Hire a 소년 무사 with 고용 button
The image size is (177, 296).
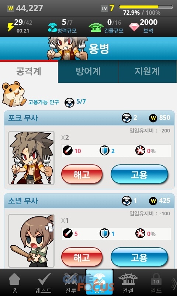(x=139, y=257)
